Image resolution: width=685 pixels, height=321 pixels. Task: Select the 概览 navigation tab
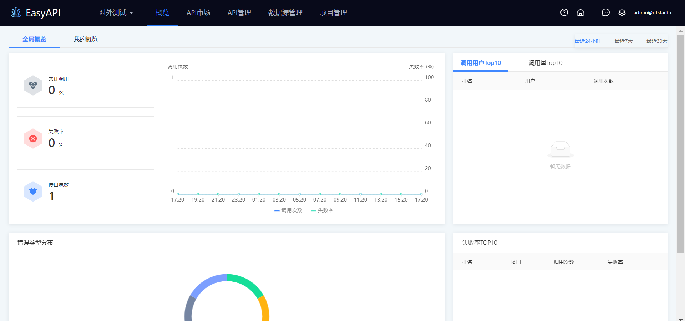click(162, 13)
